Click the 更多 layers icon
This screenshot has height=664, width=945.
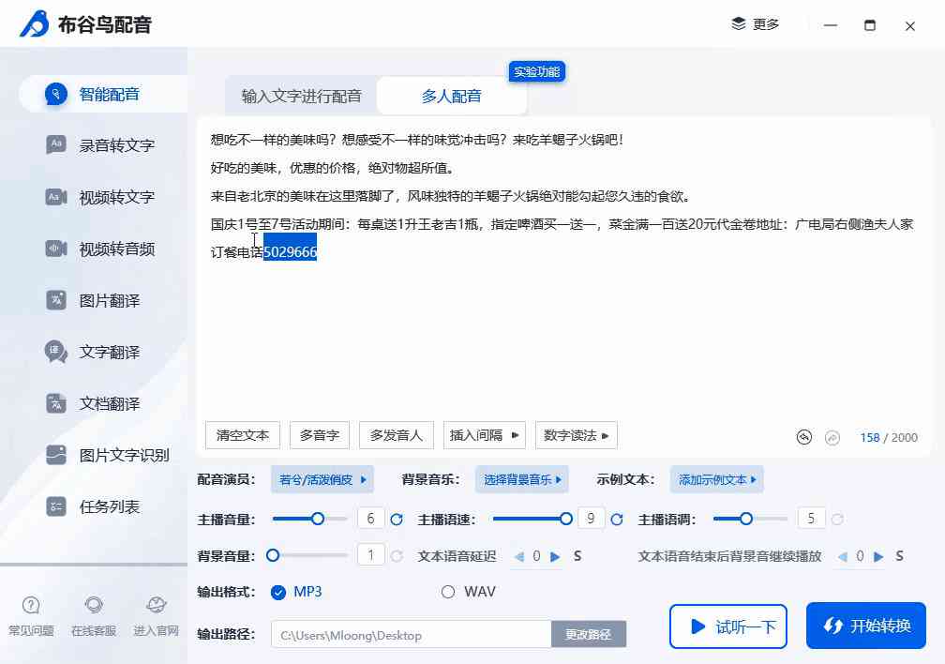coord(739,24)
